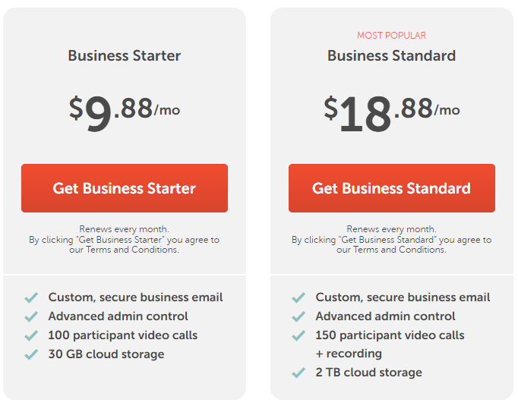This screenshot has width=518, height=406.
Task: Click the 30 GB cloud storage text
Action: pyautogui.click(x=106, y=354)
